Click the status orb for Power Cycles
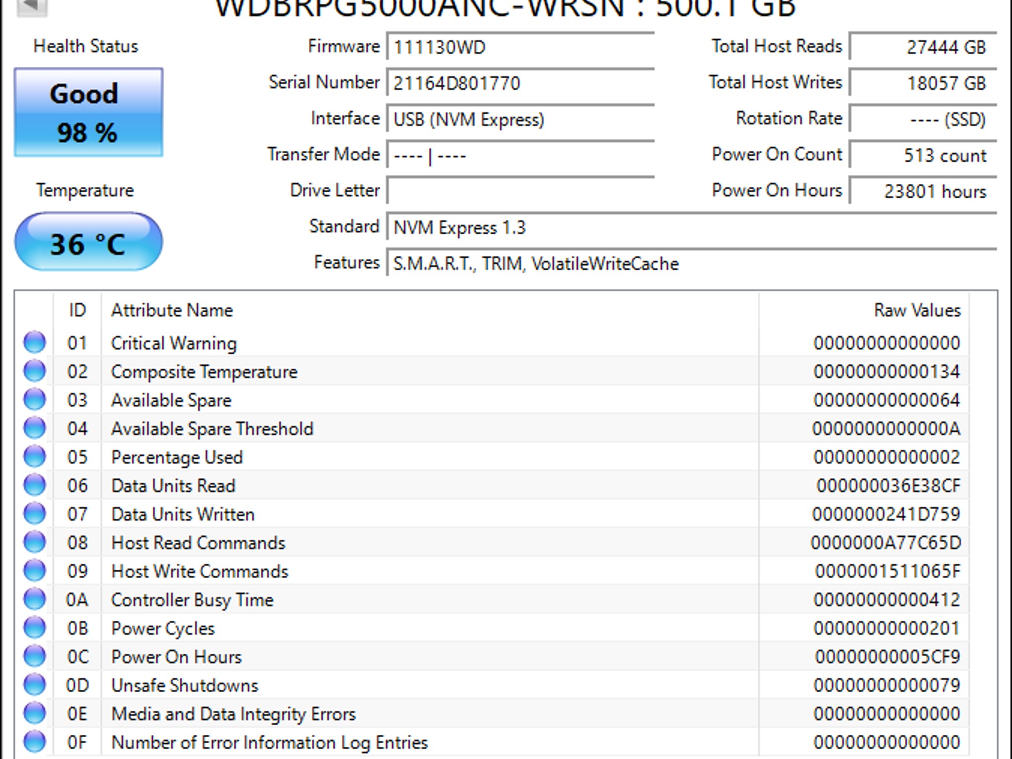 (35, 628)
